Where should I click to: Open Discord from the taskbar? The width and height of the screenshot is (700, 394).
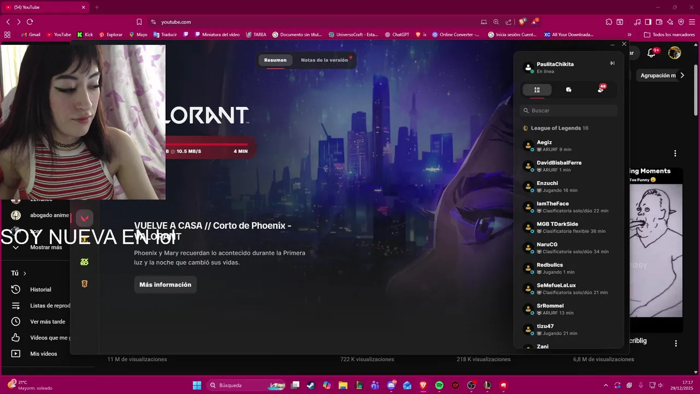click(x=391, y=385)
